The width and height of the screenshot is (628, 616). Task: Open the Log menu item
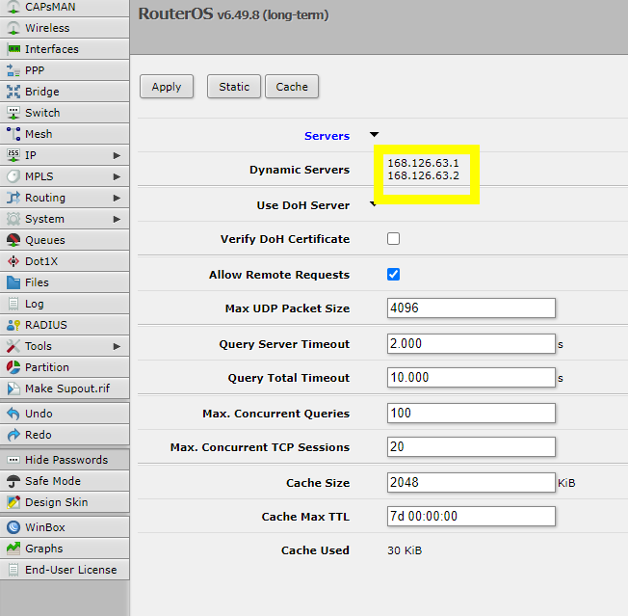[x=65, y=305]
